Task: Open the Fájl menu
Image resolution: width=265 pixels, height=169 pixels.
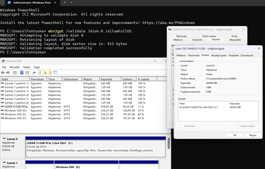Action: click(4, 67)
